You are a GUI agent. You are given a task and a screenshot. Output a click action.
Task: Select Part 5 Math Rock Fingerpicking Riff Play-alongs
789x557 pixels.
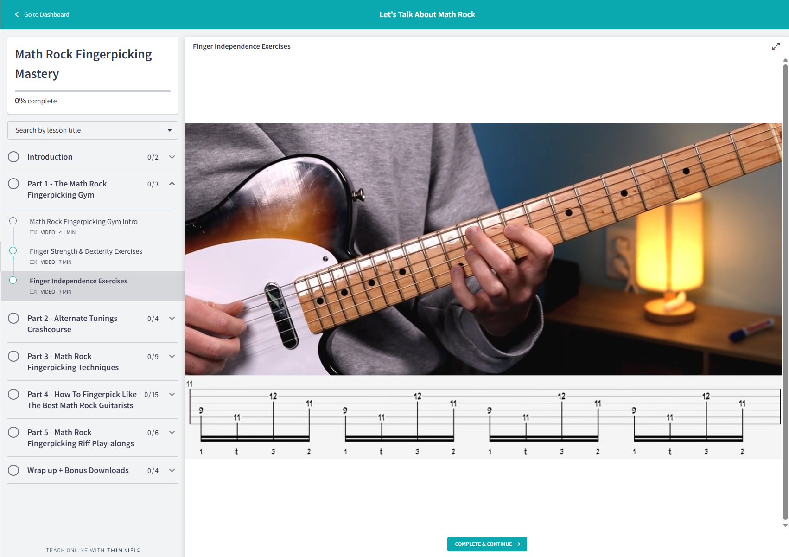(x=80, y=438)
